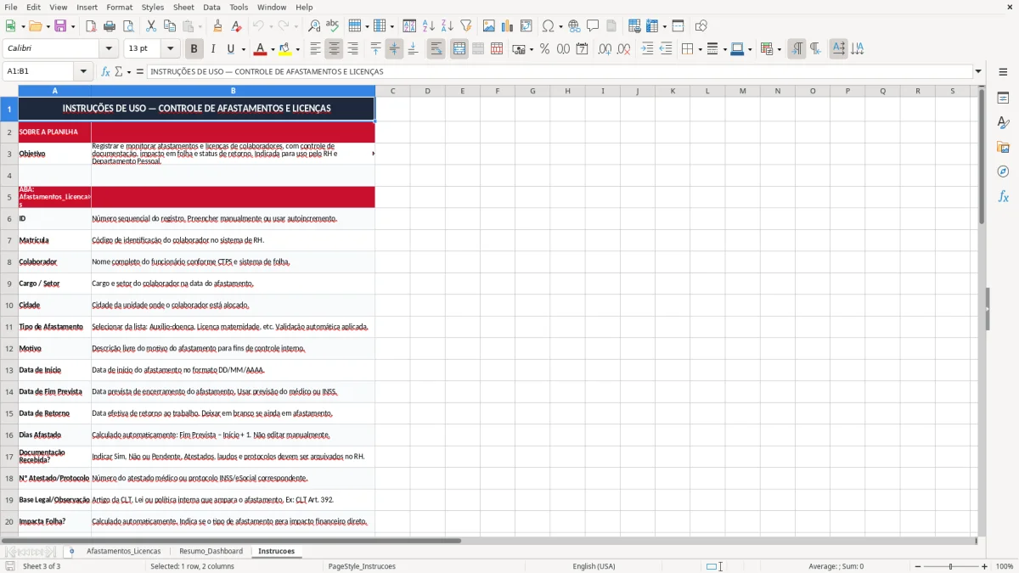The width and height of the screenshot is (1019, 573).
Task: Open the sidebar Navigator compass icon
Action: pos(1003,171)
